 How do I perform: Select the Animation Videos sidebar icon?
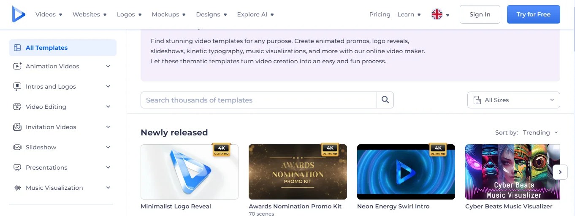click(x=17, y=66)
